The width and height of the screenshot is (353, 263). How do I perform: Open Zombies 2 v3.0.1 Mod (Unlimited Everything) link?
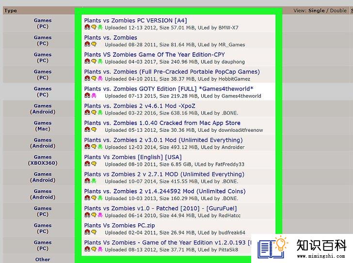click(163, 140)
